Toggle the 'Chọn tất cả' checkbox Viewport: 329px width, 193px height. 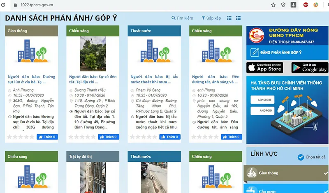click(x=301, y=157)
